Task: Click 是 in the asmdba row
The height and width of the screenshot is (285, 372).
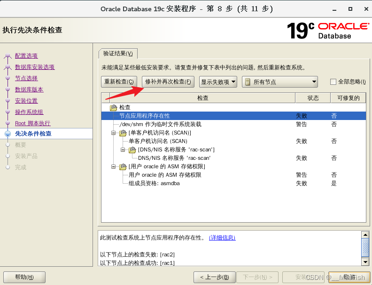Action: [x=334, y=183]
